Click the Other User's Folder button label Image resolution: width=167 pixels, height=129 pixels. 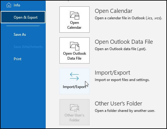74,118
